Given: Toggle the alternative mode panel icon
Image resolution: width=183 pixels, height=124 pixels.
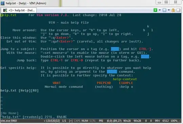Looking at the screenshot, I should 179,10.
